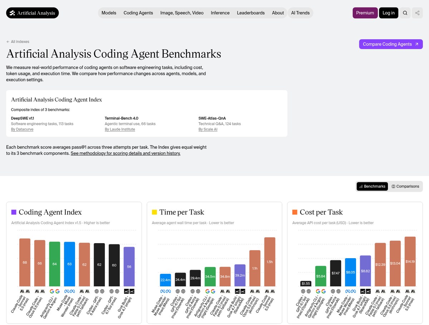The image size is (429, 325).
Task: Click the blue bar showing score 63
Action: [69, 264]
